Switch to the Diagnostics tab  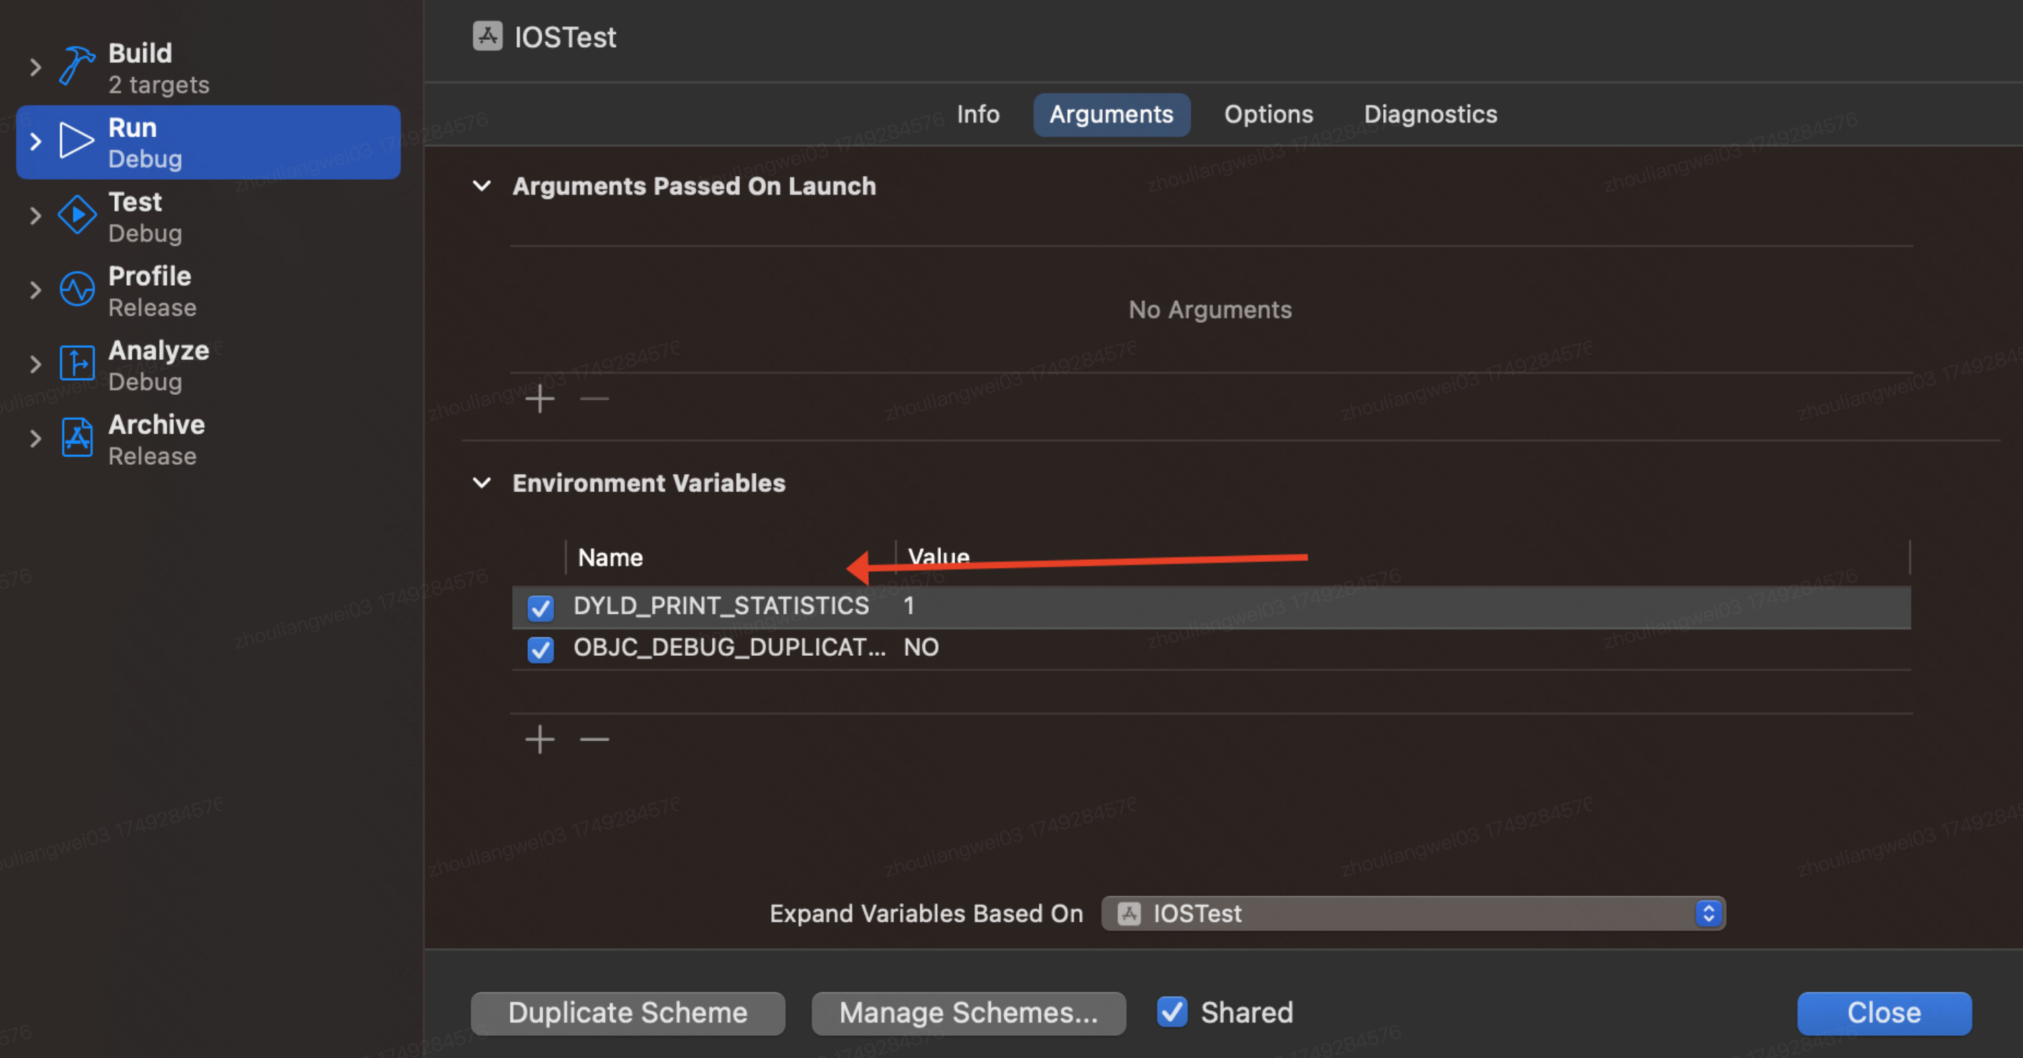point(1430,115)
